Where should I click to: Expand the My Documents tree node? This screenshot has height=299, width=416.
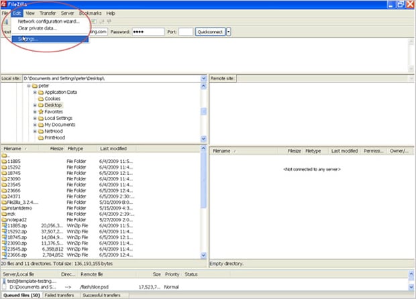coord(34,125)
